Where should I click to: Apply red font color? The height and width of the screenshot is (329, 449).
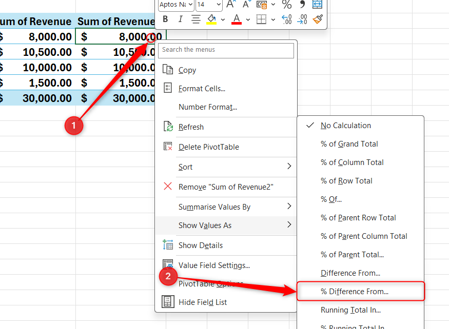236,19
